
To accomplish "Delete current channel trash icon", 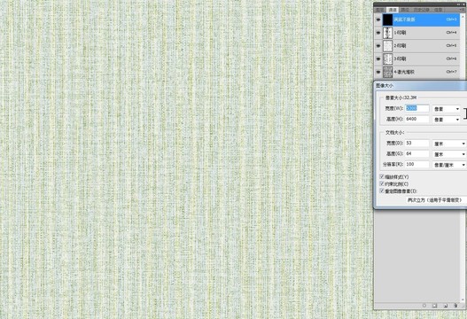I will [455, 306].
